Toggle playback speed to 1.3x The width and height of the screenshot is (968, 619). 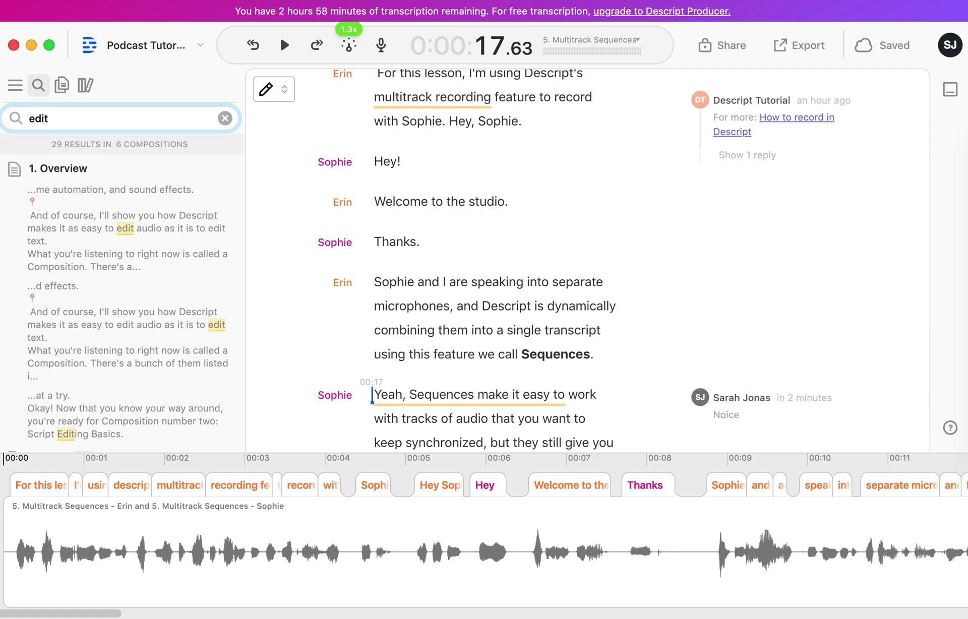point(348,29)
